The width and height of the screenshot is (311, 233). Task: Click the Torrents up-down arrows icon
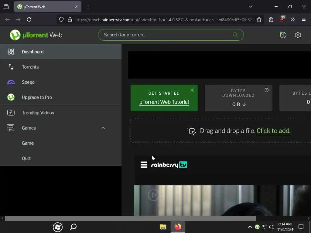pyautogui.click(x=11, y=67)
